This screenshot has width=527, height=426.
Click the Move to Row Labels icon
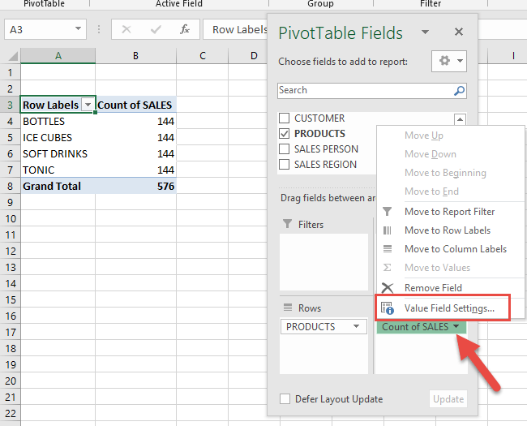pos(388,230)
